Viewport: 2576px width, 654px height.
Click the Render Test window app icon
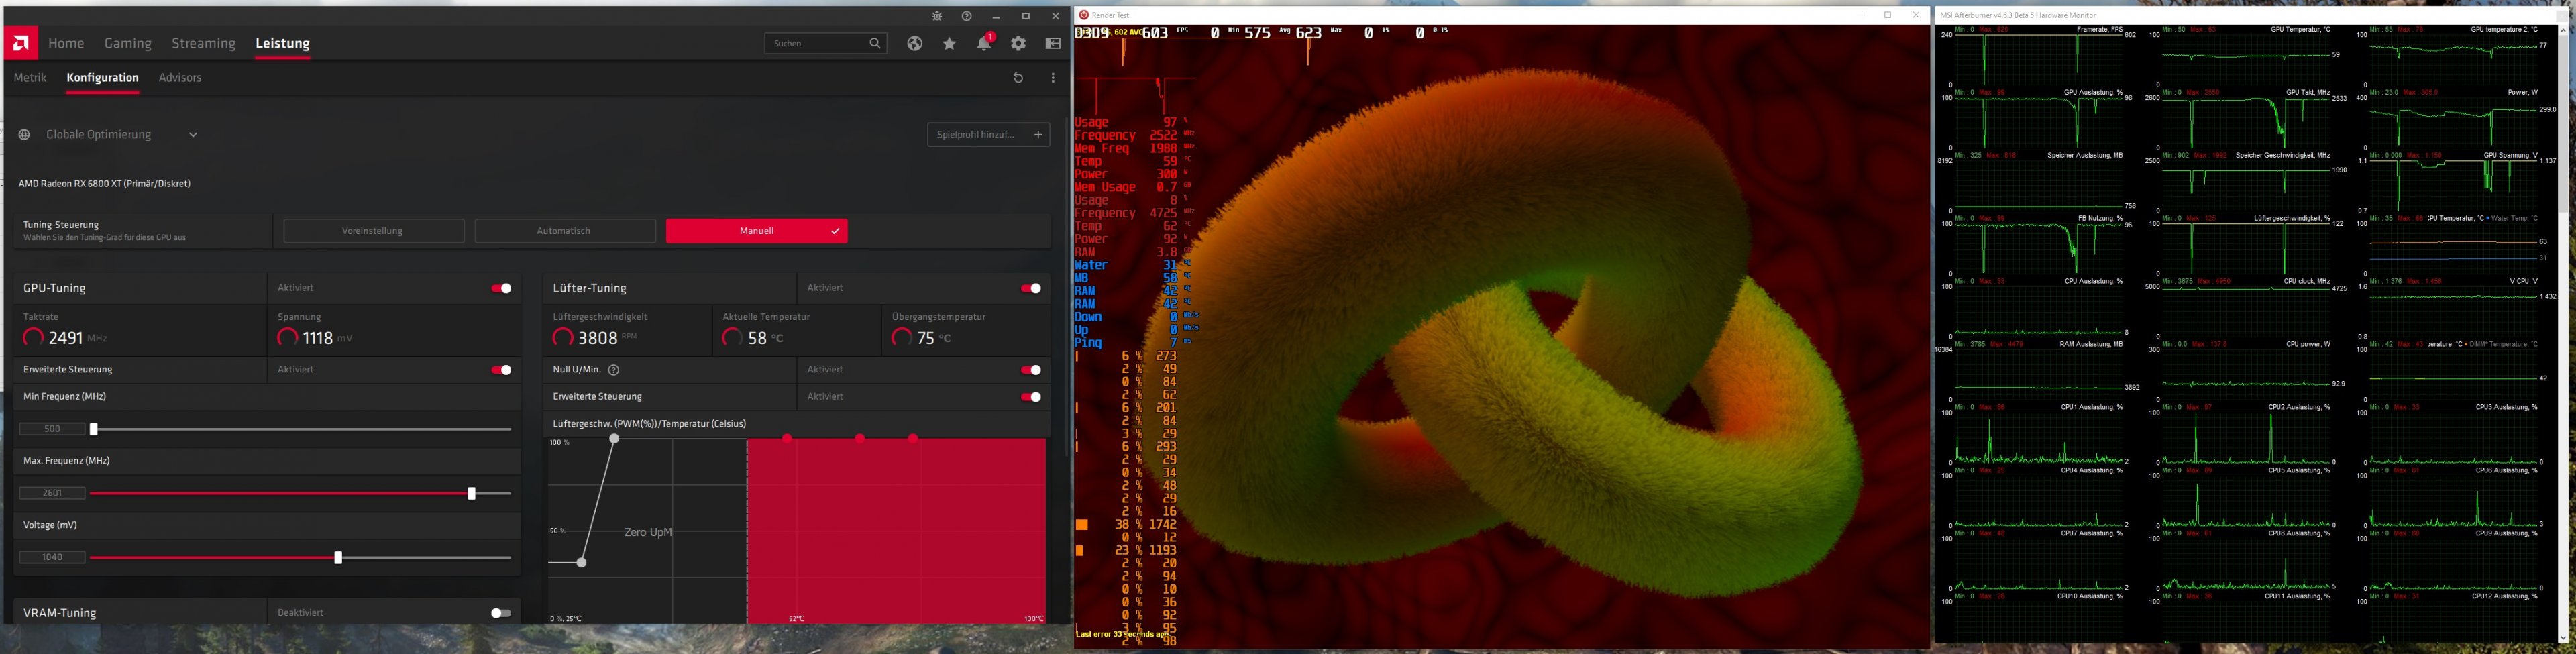(x=1084, y=15)
